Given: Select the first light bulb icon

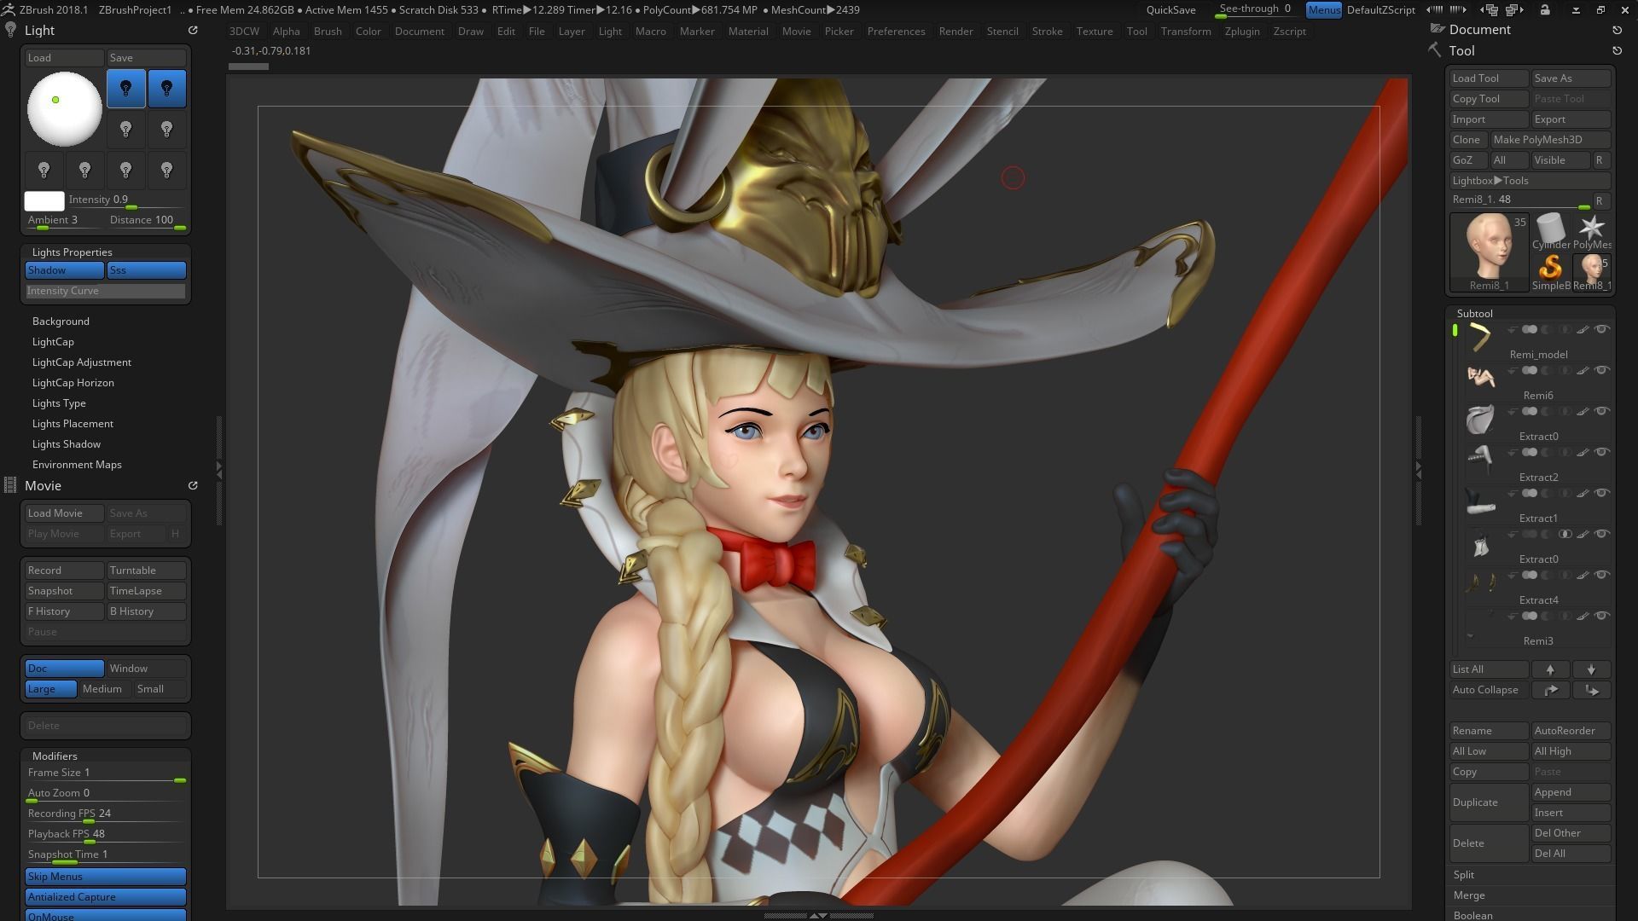Looking at the screenshot, I should click(125, 89).
